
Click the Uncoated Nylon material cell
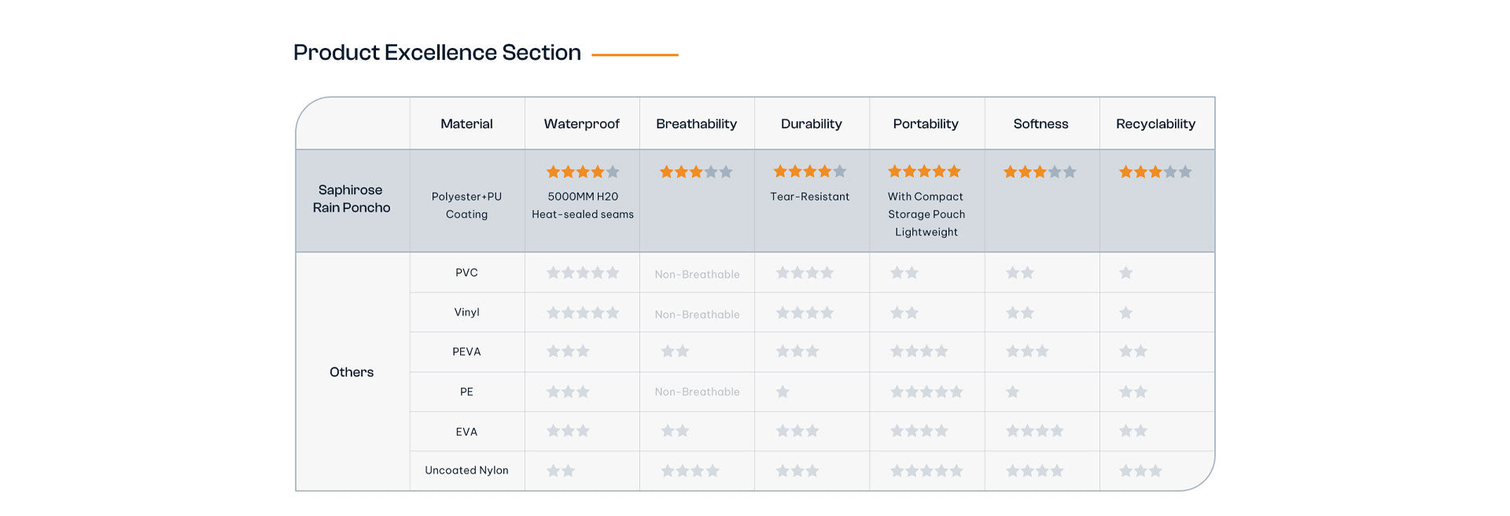(x=466, y=470)
